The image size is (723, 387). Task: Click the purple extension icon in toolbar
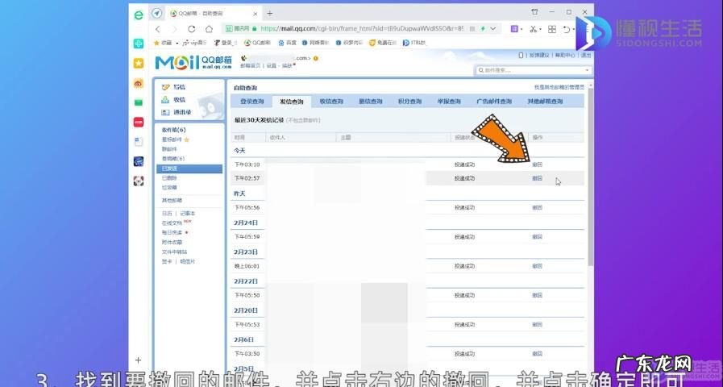tap(514, 28)
